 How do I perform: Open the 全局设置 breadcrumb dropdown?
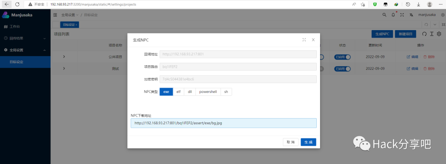(x=70, y=15)
